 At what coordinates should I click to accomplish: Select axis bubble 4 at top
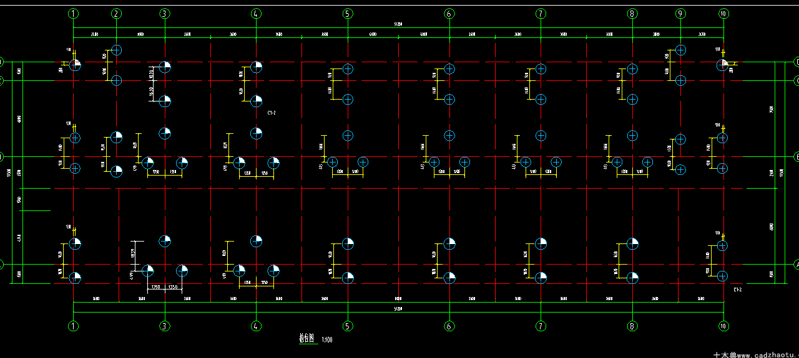tap(256, 13)
